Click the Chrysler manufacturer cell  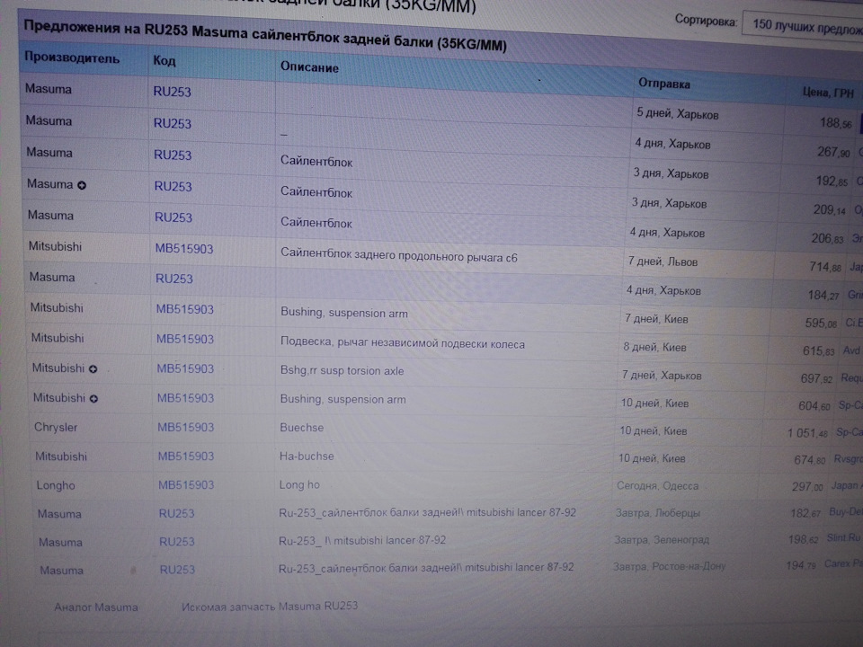pos(56,428)
